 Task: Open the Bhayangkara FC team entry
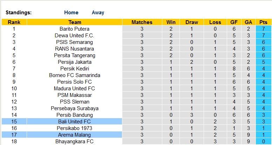(74, 142)
